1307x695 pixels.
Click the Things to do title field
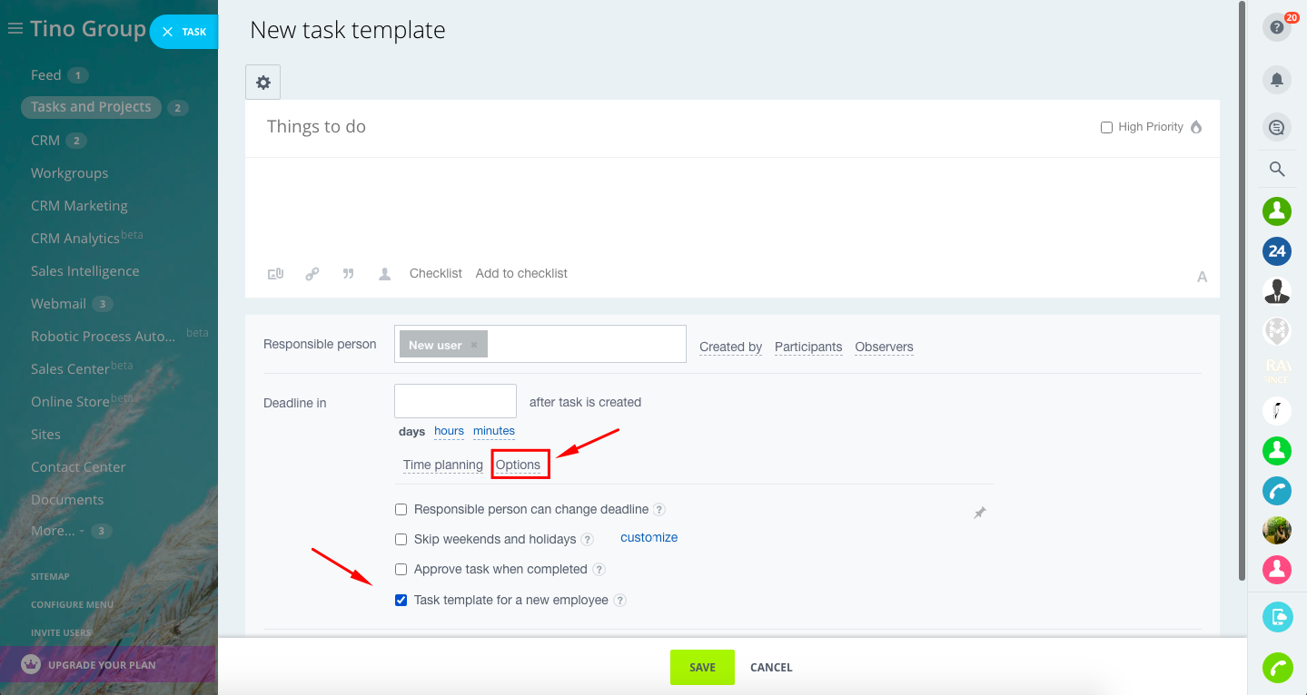click(672, 127)
